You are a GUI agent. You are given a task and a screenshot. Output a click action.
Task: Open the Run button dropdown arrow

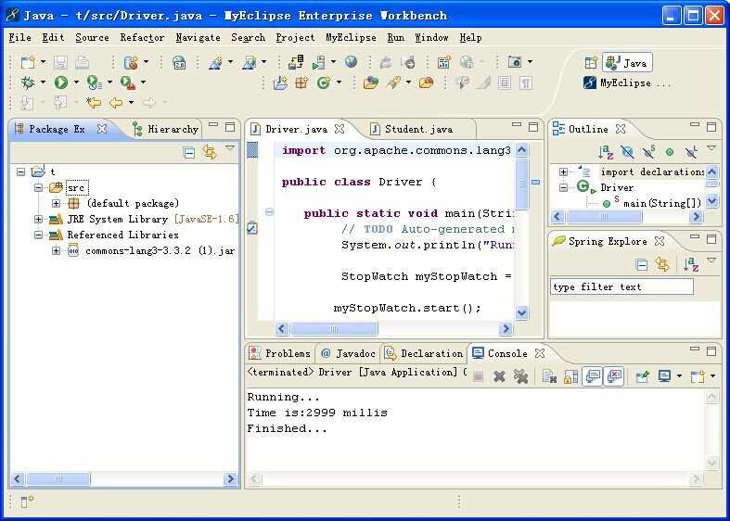coord(76,83)
